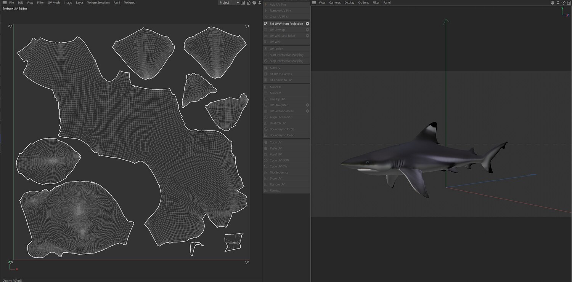Click Remove UV Pins command
Viewport: 572px width, 282px height.
point(286,11)
